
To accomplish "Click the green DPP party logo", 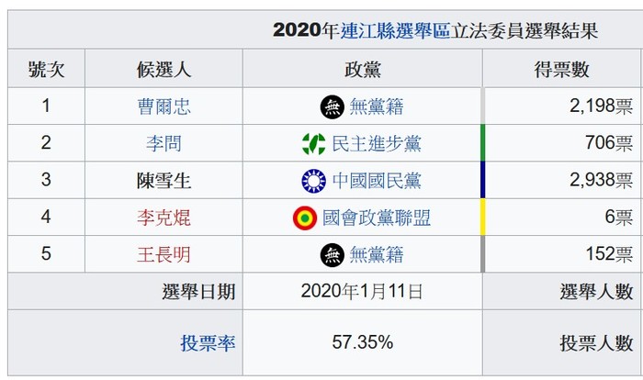I will pos(314,144).
